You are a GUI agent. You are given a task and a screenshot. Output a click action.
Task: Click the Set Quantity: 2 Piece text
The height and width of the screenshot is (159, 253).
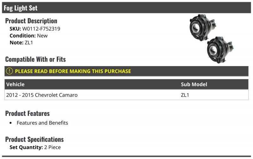pos(35,147)
